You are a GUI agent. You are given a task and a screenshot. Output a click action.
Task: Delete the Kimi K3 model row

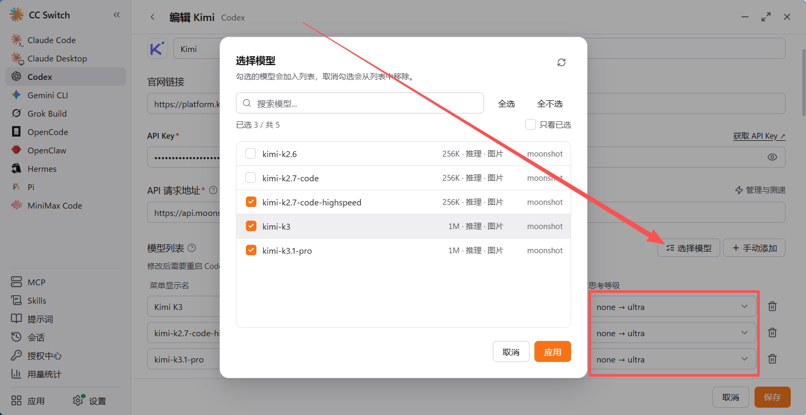pos(772,306)
